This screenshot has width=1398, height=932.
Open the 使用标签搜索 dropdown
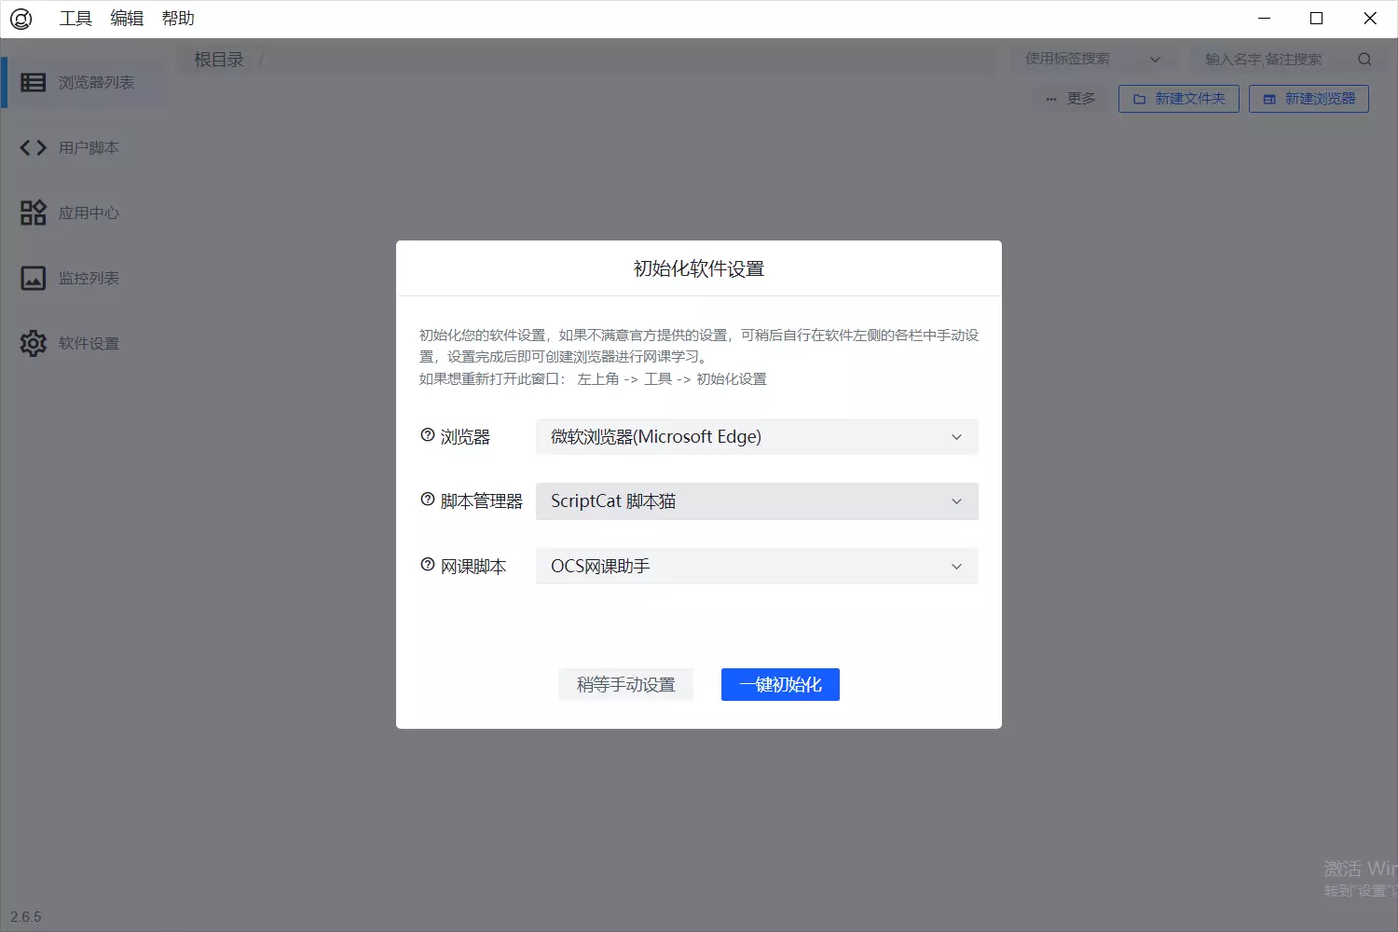pyautogui.click(x=1092, y=60)
